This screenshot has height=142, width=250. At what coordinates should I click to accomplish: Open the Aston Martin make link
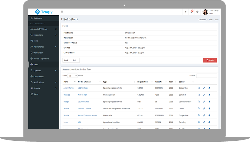[x=68, y=88]
